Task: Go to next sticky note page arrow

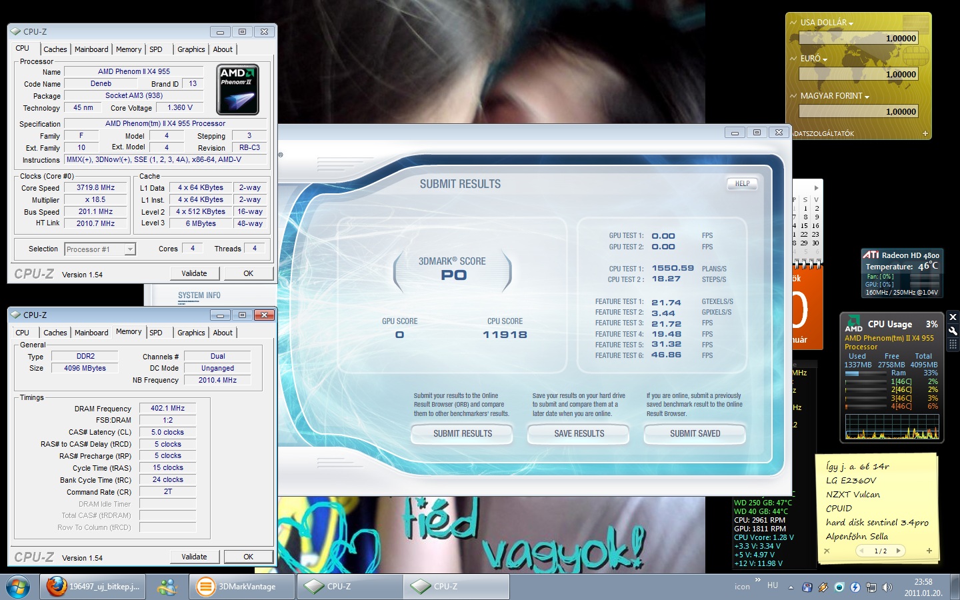Action: (898, 551)
